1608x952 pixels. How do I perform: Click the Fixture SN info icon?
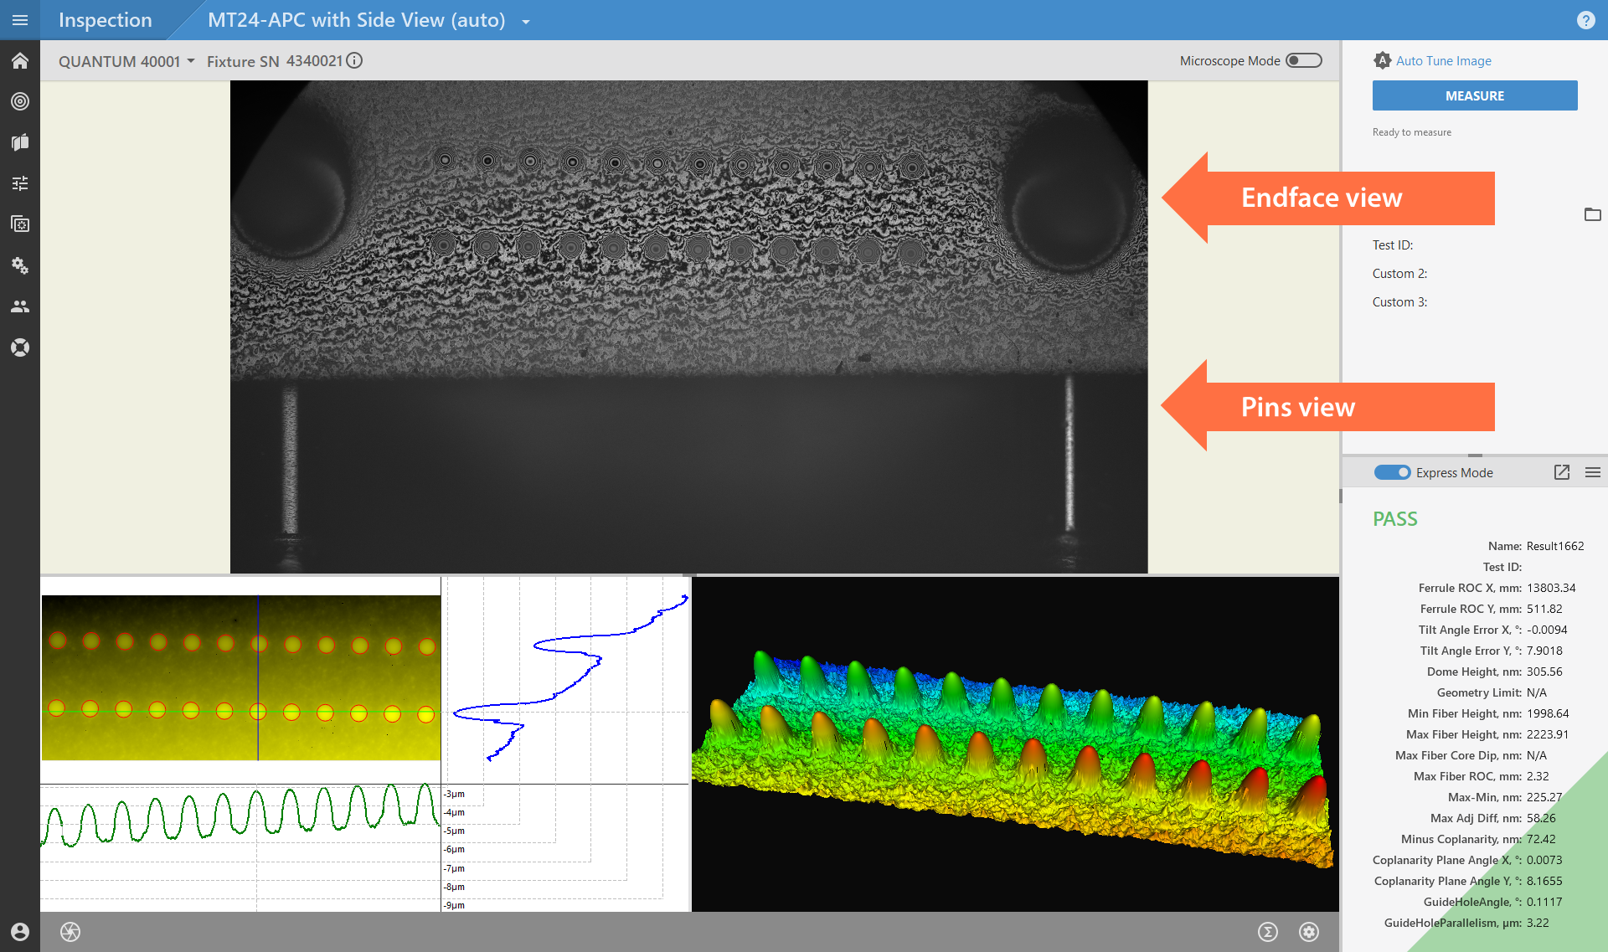click(x=355, y=60)
